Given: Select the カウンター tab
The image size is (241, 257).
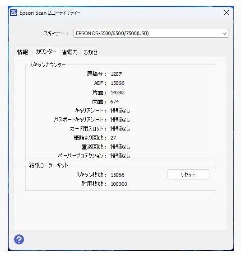Looking at the screenshot, I should [46, 52].
